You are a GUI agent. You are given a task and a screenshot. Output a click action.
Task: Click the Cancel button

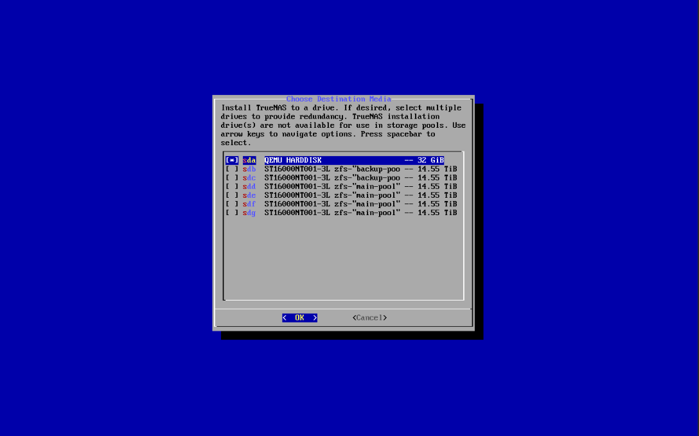pyautogui.click(x=369, y=318)
